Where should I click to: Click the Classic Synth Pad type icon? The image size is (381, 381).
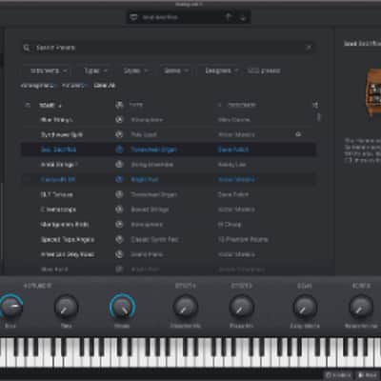pos(119,239)
